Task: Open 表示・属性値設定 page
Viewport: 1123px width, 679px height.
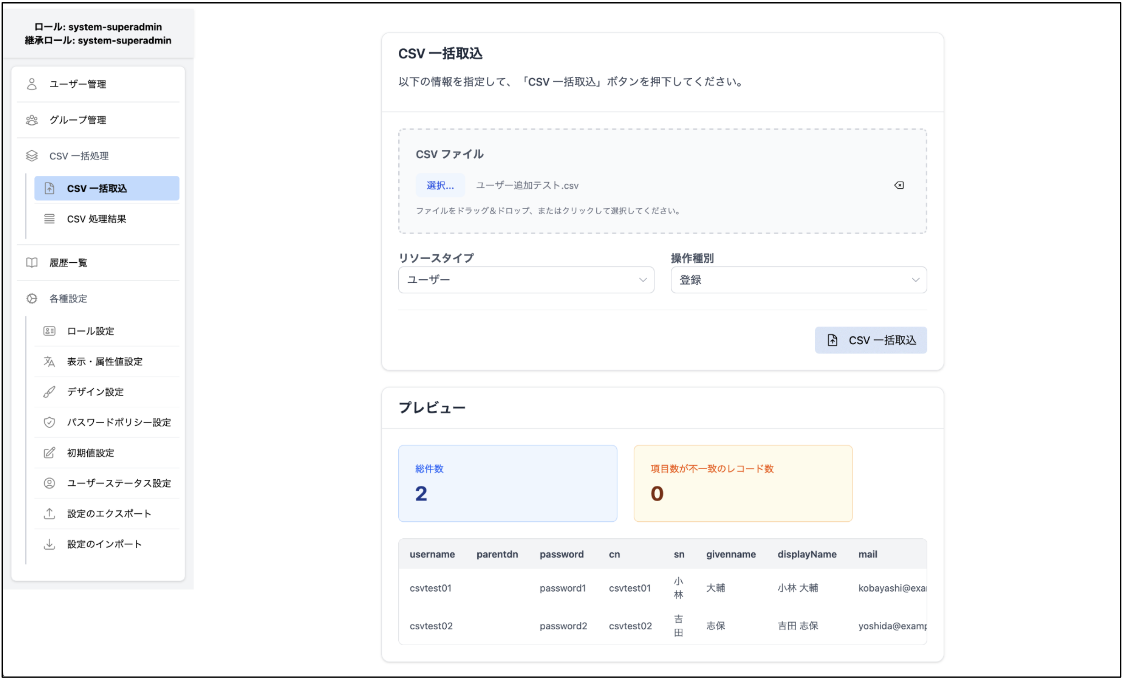Action: pyautogui.click(x=107, y=361)
